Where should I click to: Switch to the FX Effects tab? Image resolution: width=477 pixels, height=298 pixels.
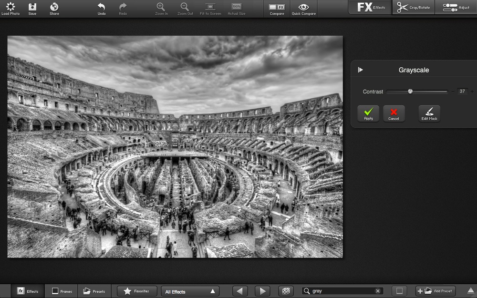(370, 7)
